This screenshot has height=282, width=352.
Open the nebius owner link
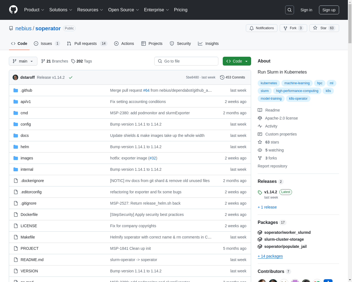23,28
